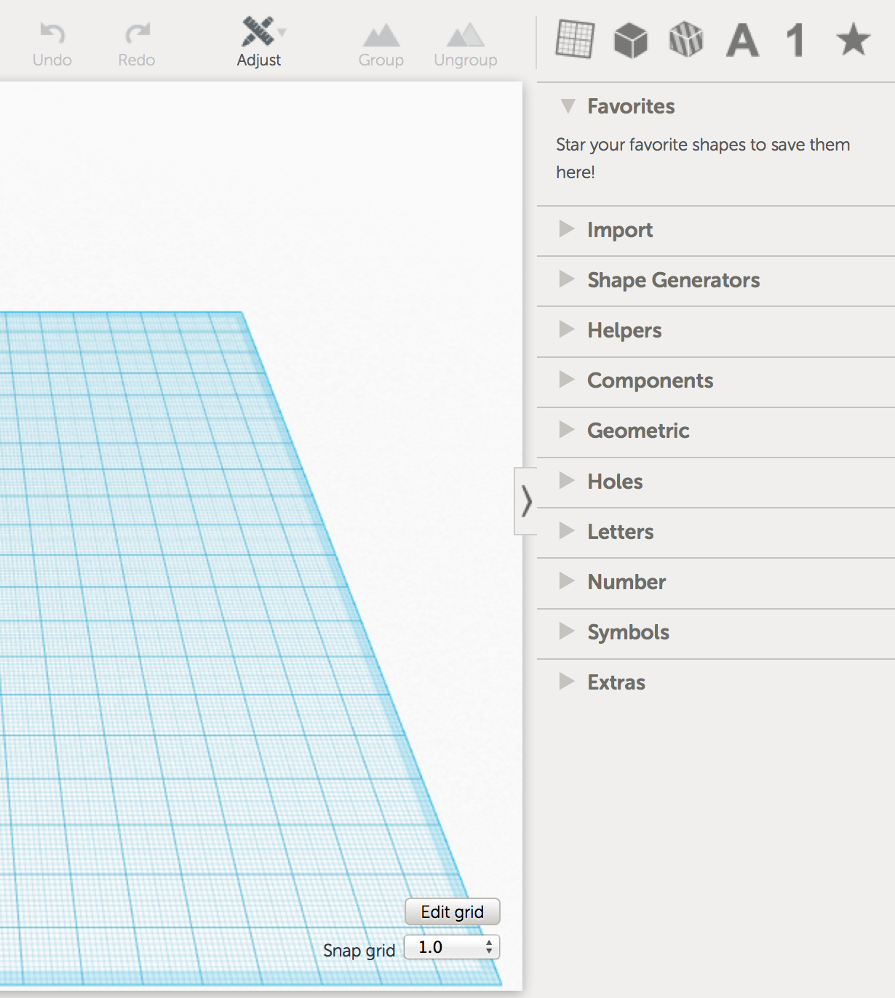Click the striped transparent cube icon
This screenshot has height=998, width=895.
[x=685, y=40]
